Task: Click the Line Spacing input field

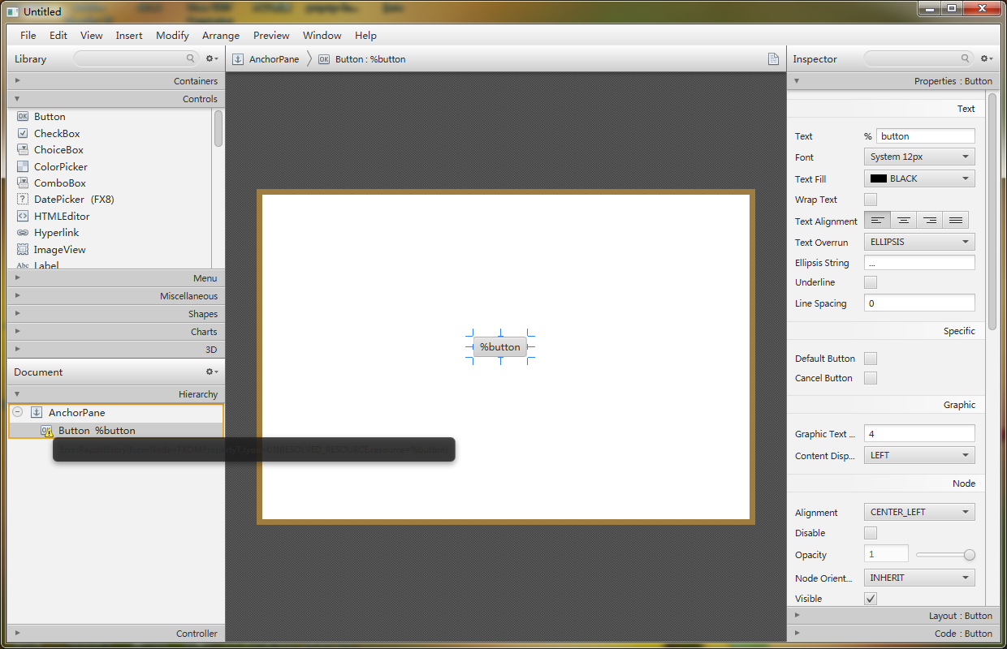Action: 919,303
